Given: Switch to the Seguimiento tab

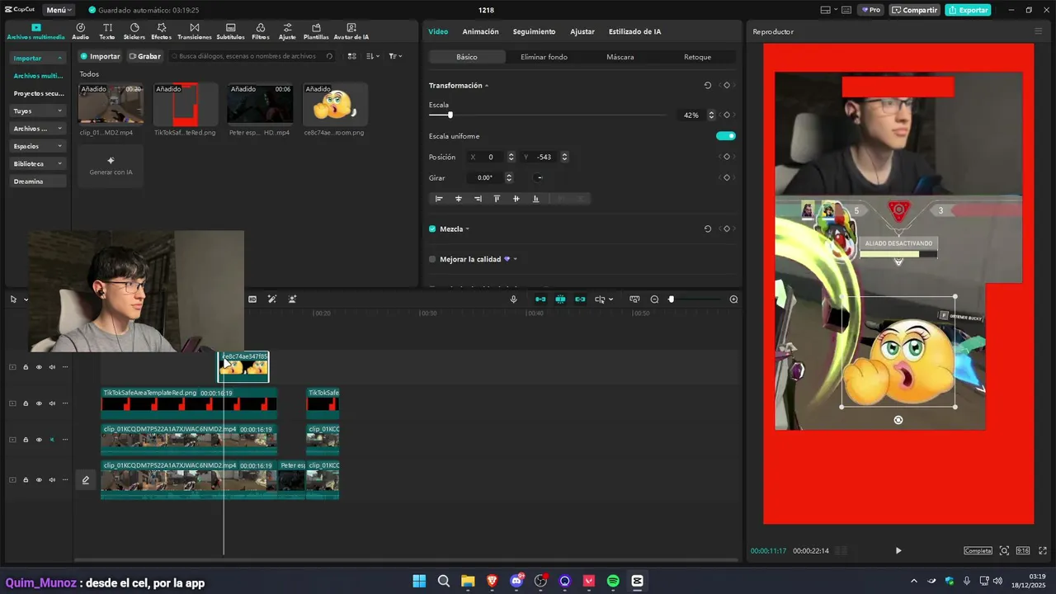Looking at the screenshot, I should tap(534, 31).
